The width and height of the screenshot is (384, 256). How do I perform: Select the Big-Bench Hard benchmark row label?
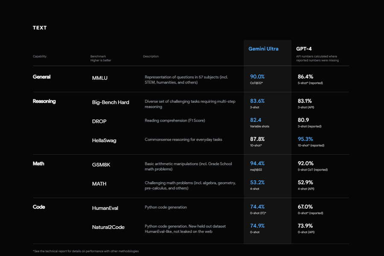(x=111, y=102)
